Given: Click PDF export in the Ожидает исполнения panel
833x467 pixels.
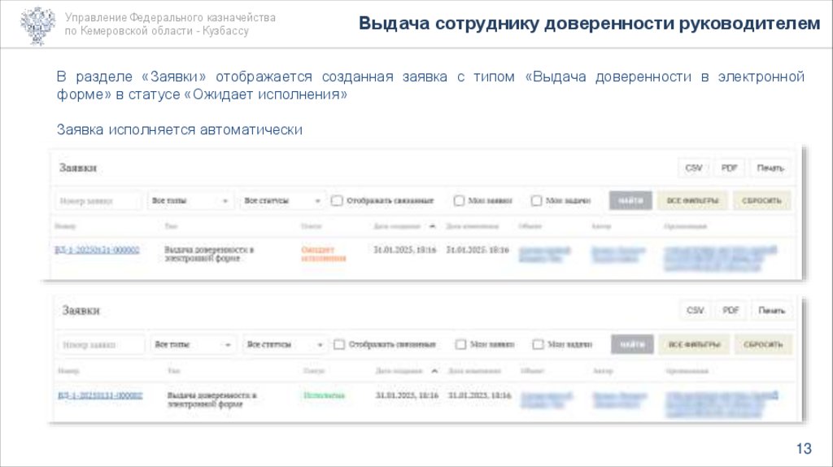Looking at the screenshot, I should [729, 168].
